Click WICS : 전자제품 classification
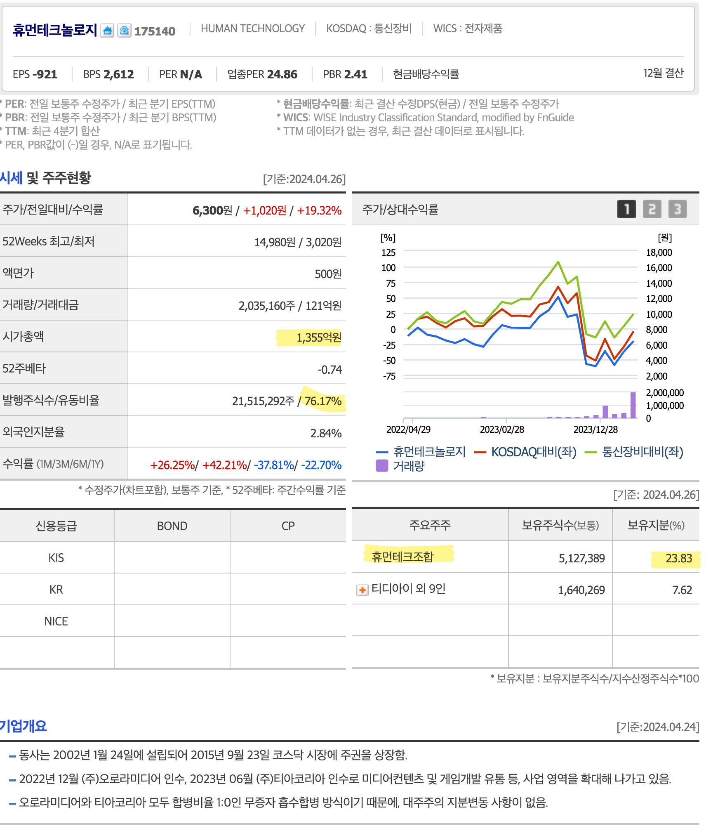706x826 pixels. [468, 28]
